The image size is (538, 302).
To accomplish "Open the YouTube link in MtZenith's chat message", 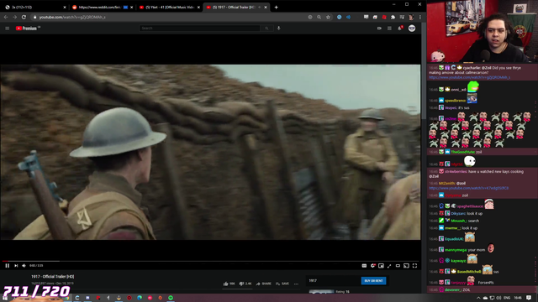I will coord(468,188).
